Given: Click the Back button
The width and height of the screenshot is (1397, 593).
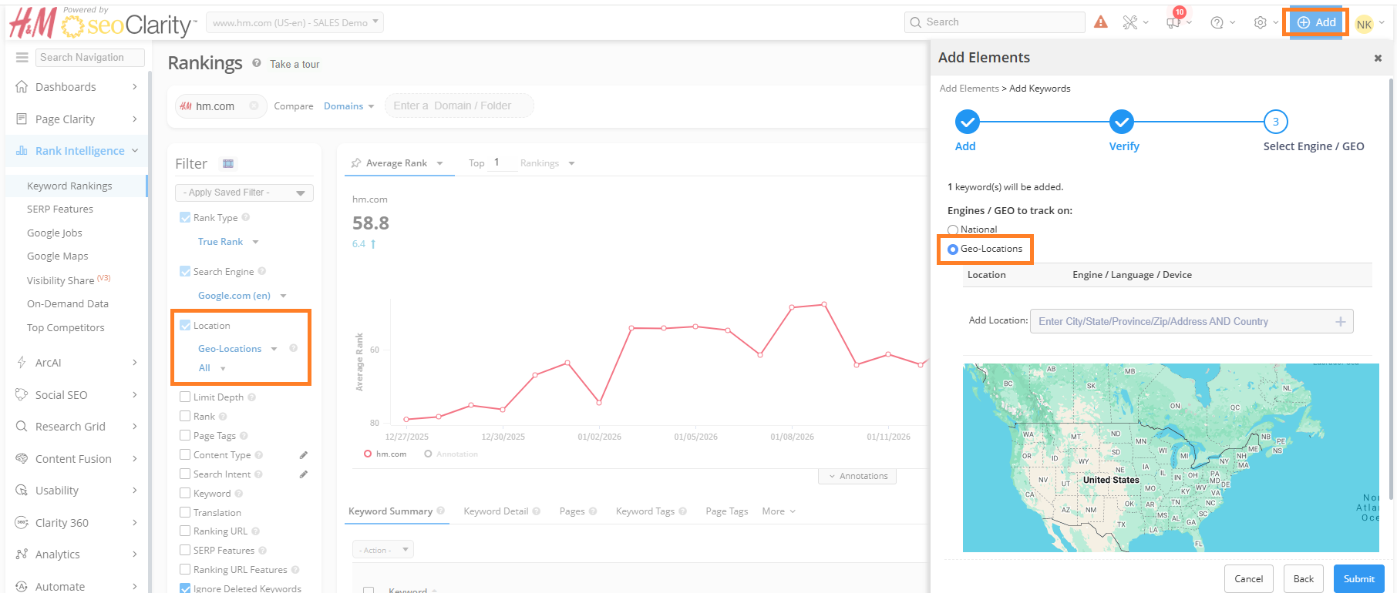Looking at the screenshot, I should [1303, 579].
